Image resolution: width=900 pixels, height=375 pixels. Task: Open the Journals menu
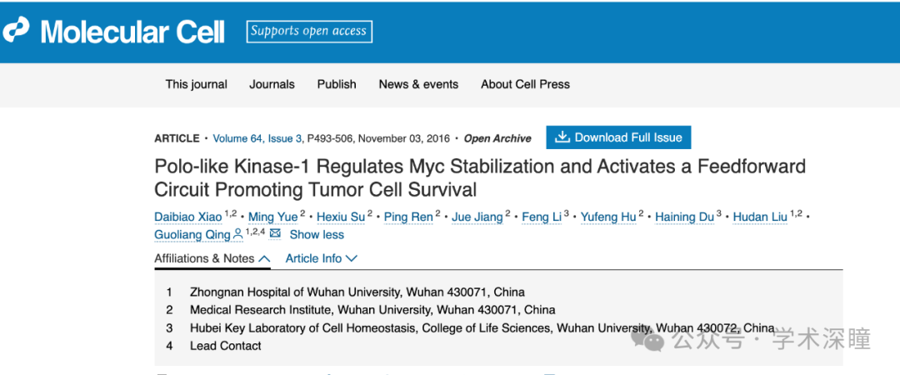point(272,84)
